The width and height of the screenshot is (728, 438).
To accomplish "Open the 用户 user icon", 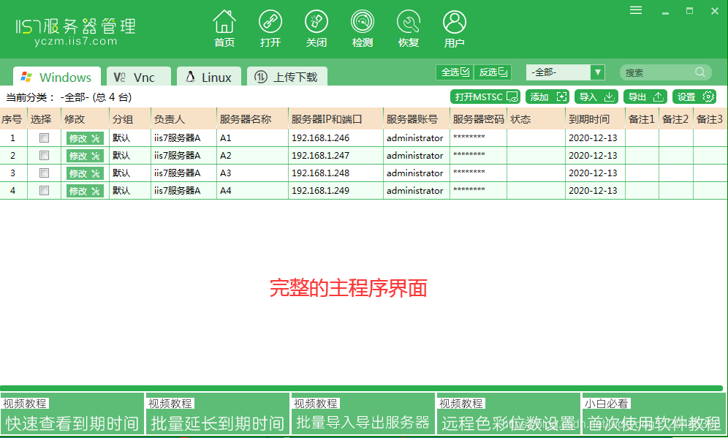I will (454, 29).
